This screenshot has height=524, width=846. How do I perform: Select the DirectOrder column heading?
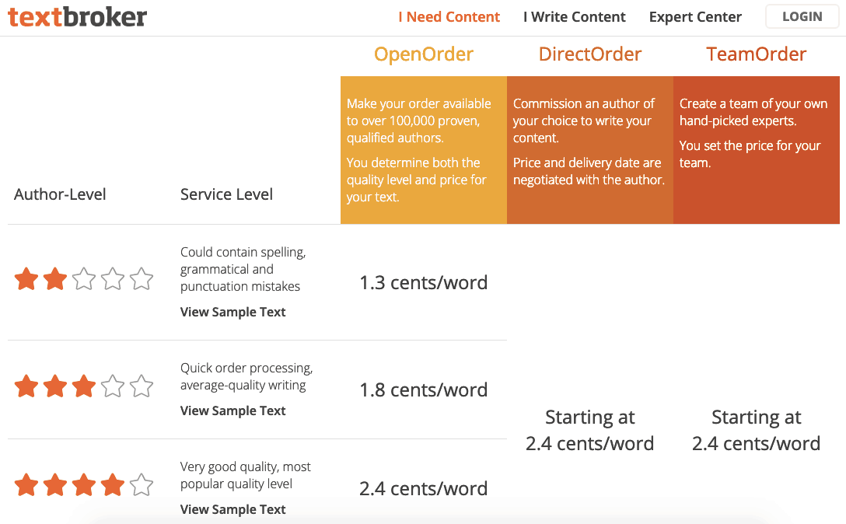[x=590, y=54]
